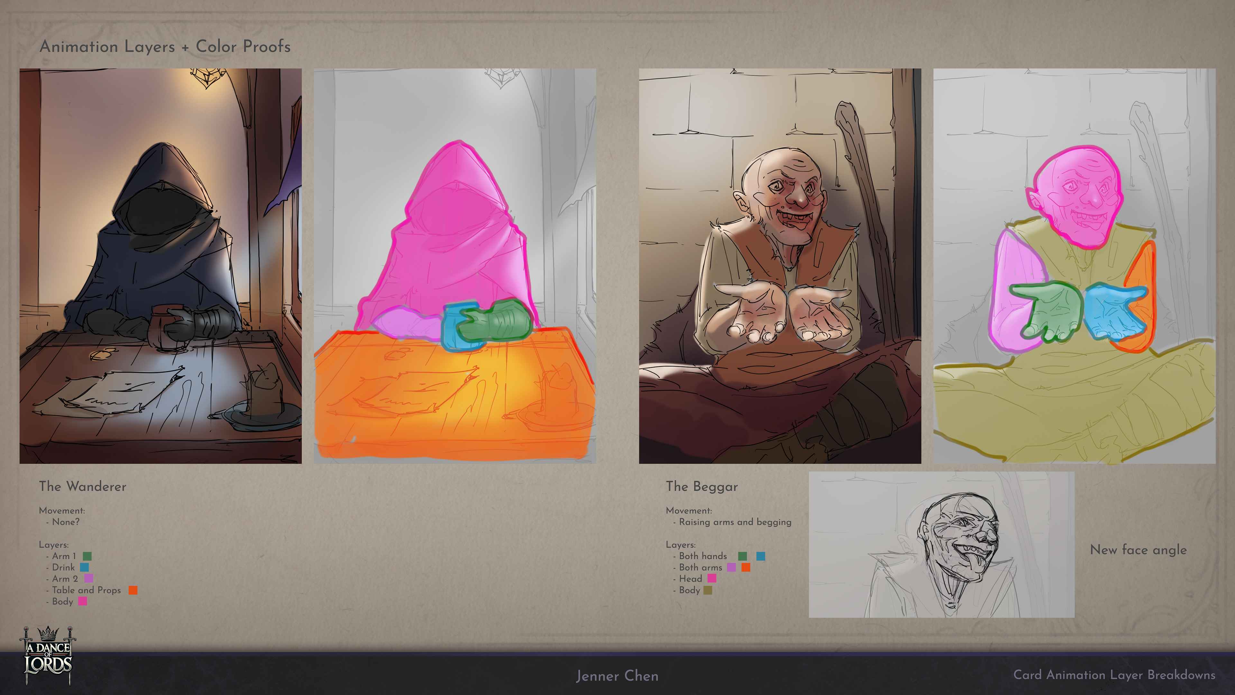The height and width of the screenshot is (695, 1235).
Task: Open the Beggar layer breakdown image
Action: 1074,266
